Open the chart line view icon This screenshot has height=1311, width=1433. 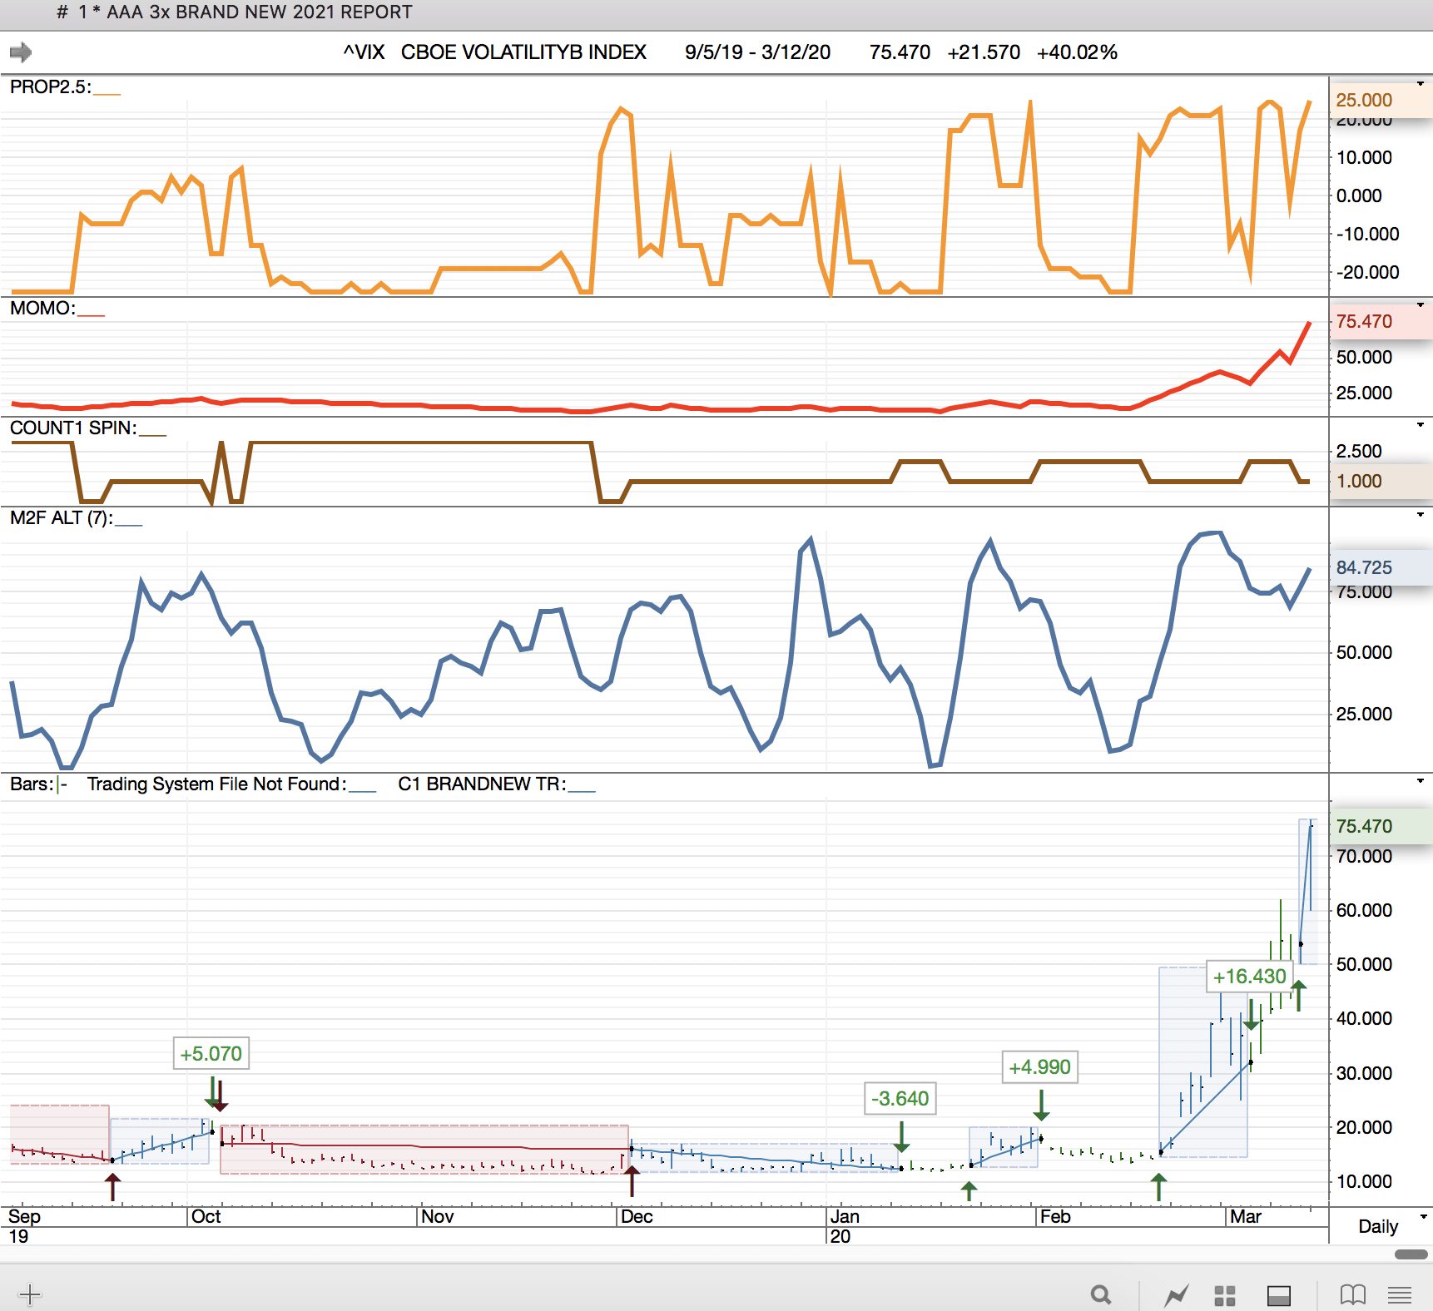click(x=1177, y=1294)
